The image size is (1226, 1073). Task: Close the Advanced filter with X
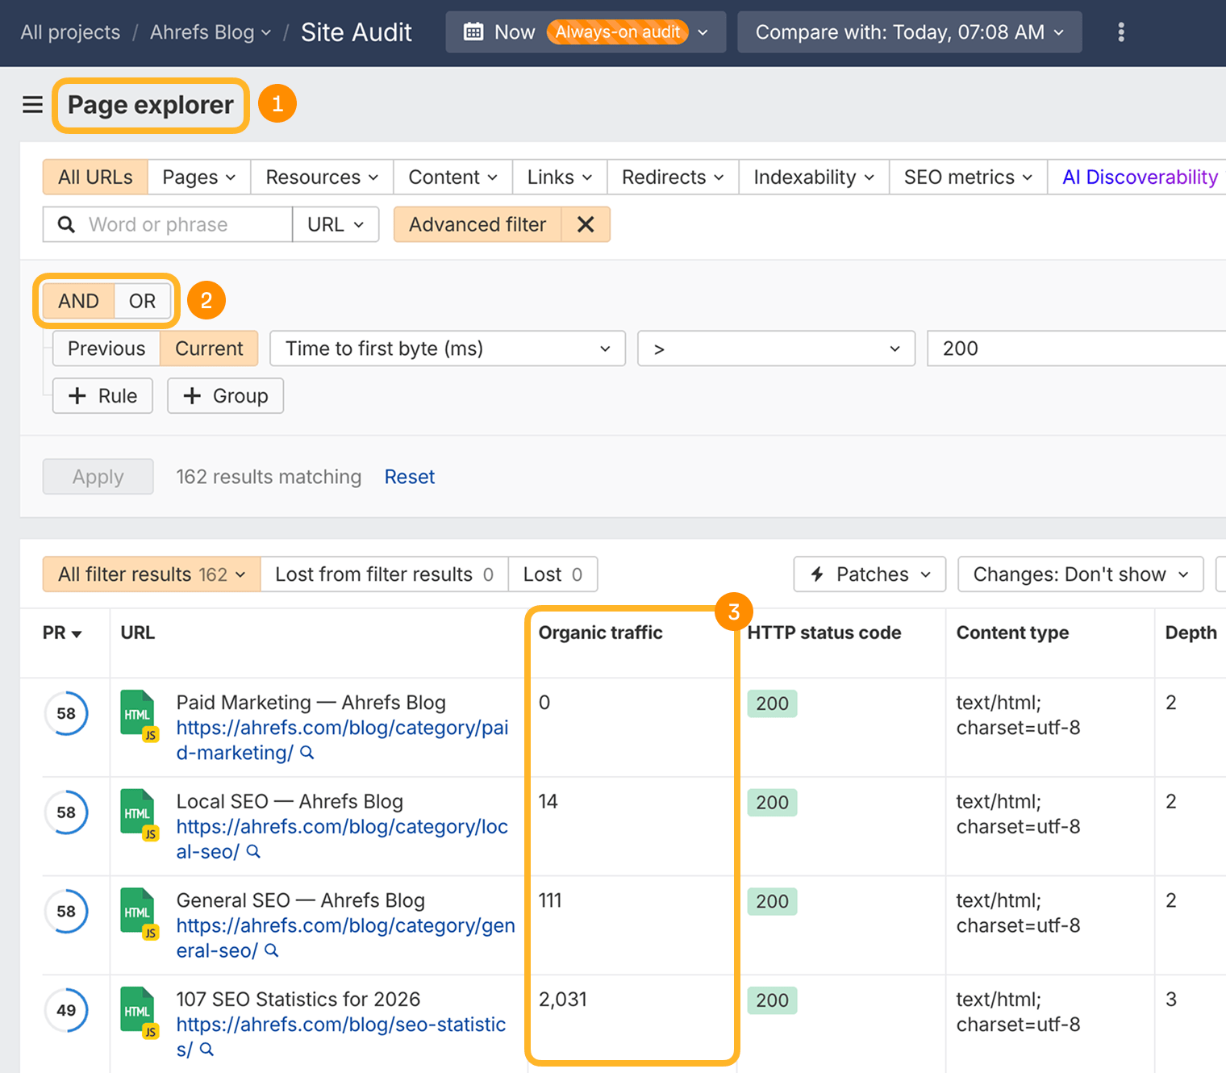pyautogui.click(x=586, y=224)
